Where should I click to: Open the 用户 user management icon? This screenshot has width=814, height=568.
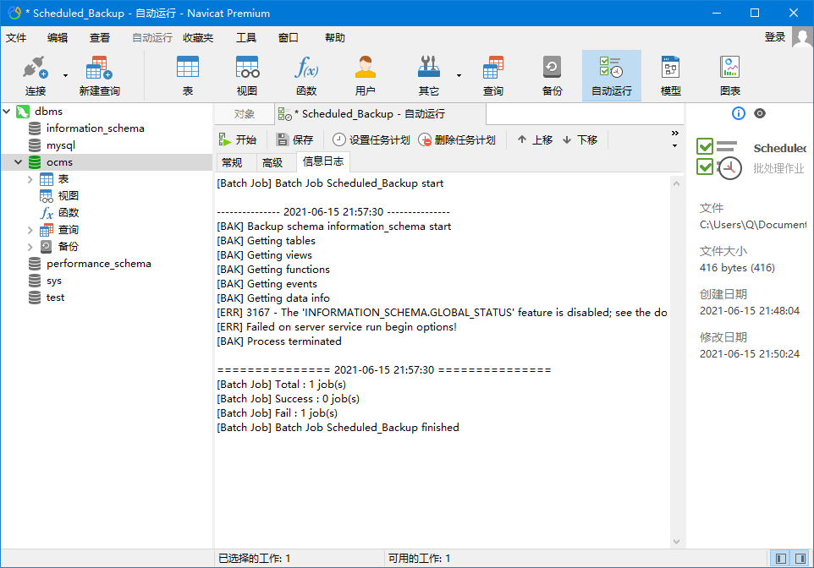pos(366,75)
